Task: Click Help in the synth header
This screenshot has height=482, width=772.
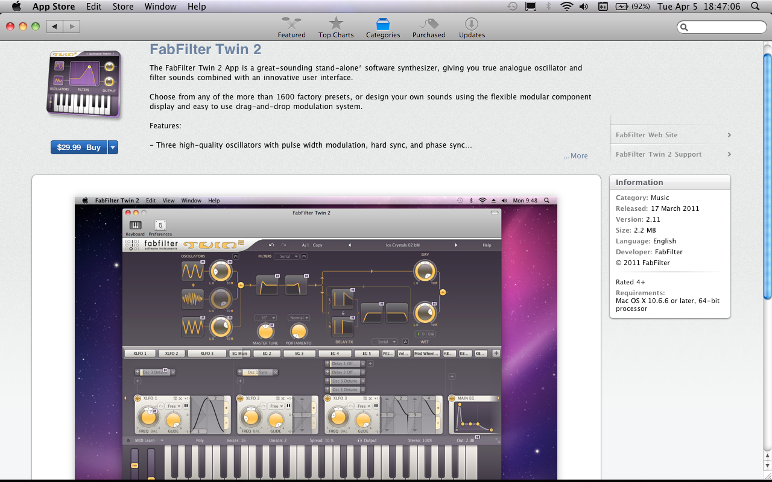Action: click(x=487, y=245)
